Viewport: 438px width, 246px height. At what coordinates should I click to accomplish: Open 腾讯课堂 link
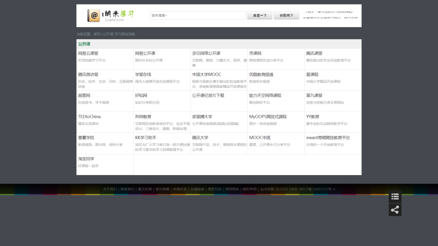[x=314, y=53]
